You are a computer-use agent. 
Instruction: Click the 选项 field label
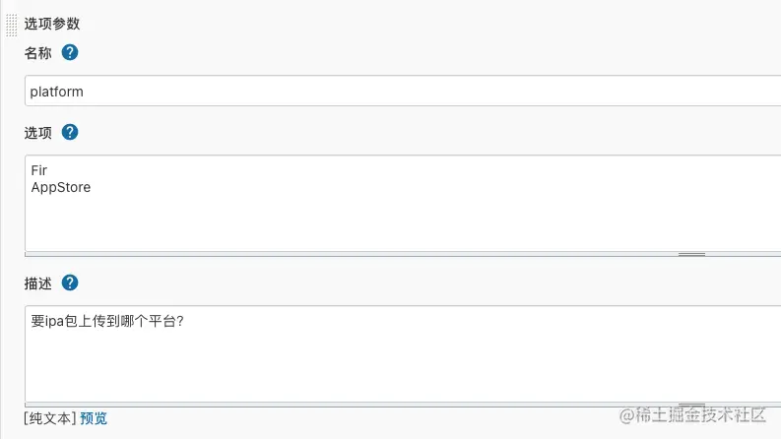point(37,133)
